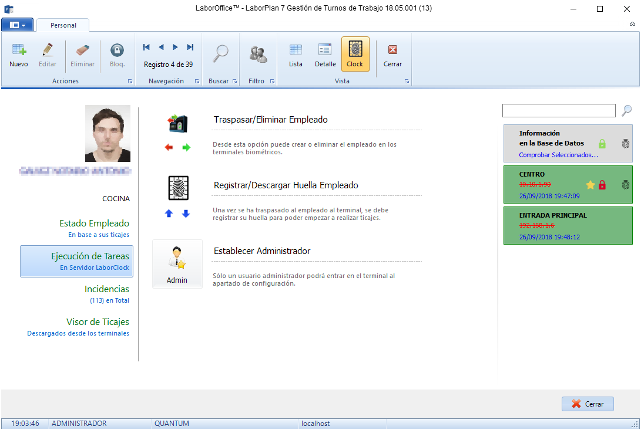
Task: Go to the previous record
Action: 161,47
